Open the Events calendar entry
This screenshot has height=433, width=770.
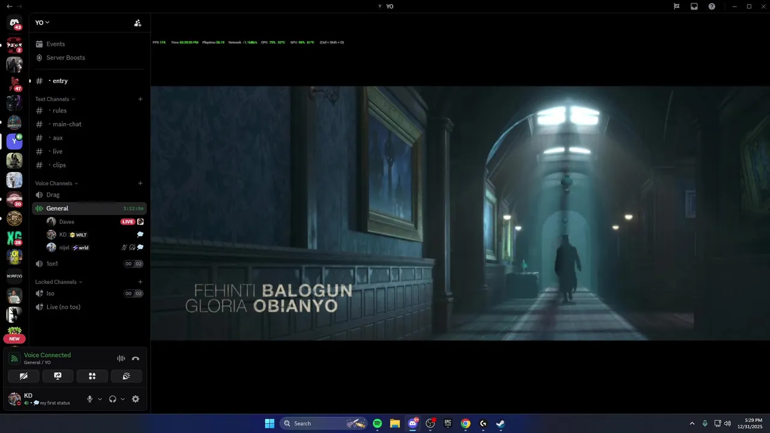pos(88,44)
